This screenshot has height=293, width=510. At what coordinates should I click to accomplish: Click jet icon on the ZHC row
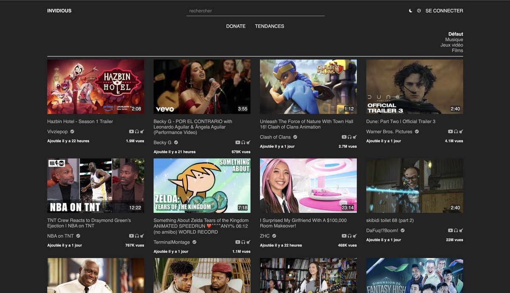(x=354, y=236)
